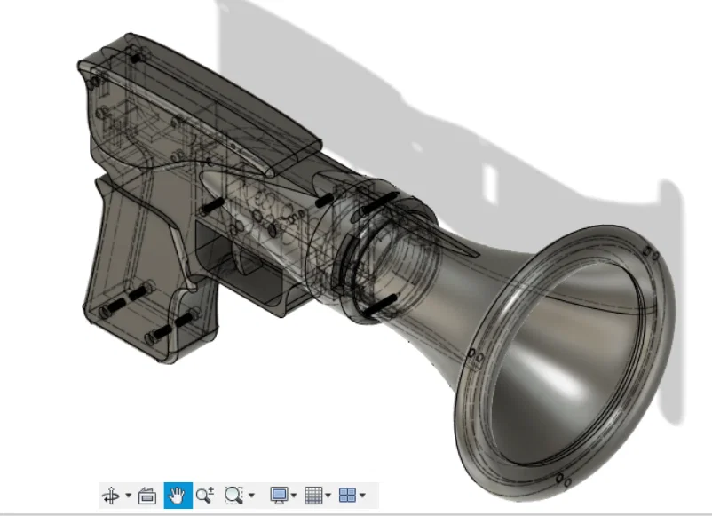Click the horn bell of the 3D model
712x516 pixels.
coord(566,363)
